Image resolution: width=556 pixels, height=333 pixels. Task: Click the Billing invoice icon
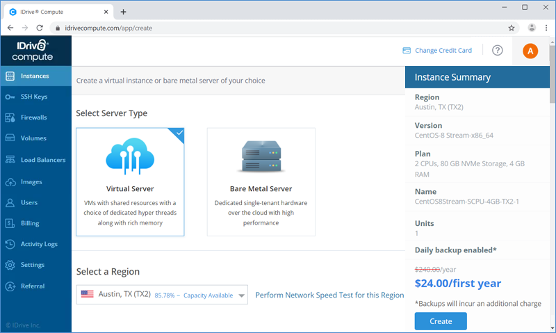tap(10, 223)
